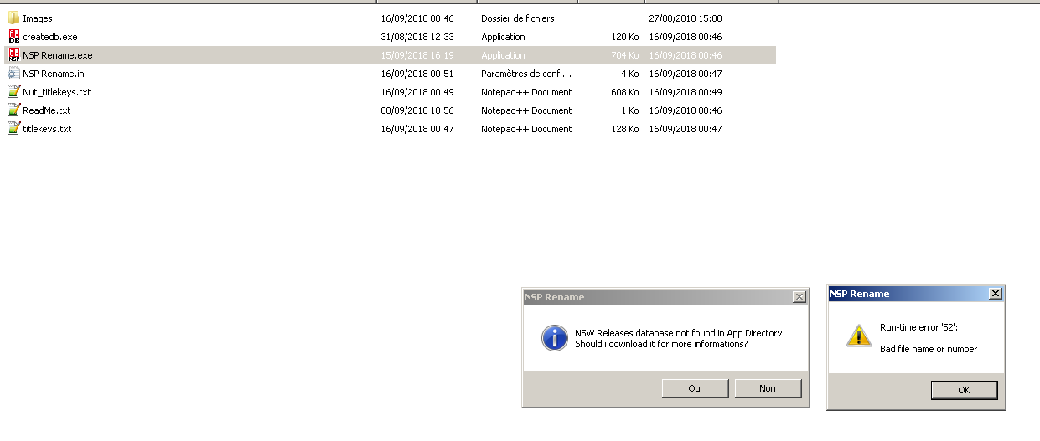Click the Paramètres de confi... type cell

pyautogui.click(x=526, y=74)
